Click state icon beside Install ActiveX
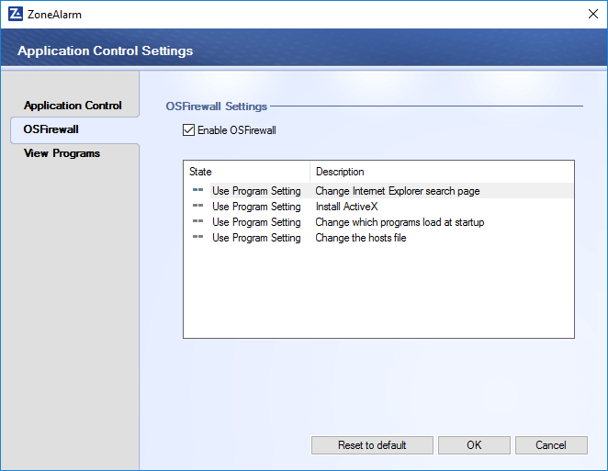 (197, 207)
